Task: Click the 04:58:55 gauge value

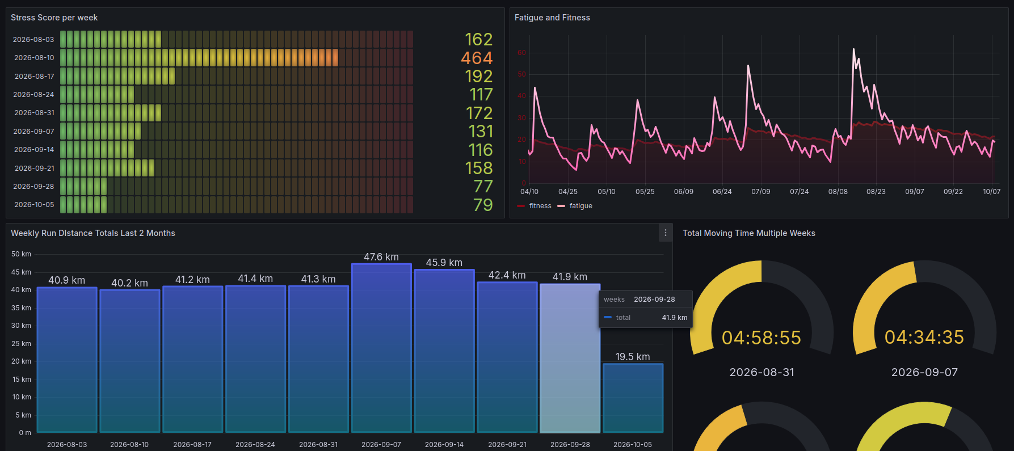Action: [761, 338]
